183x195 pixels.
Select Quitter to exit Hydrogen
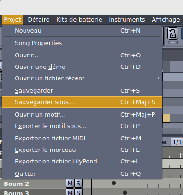pos(82,174)
